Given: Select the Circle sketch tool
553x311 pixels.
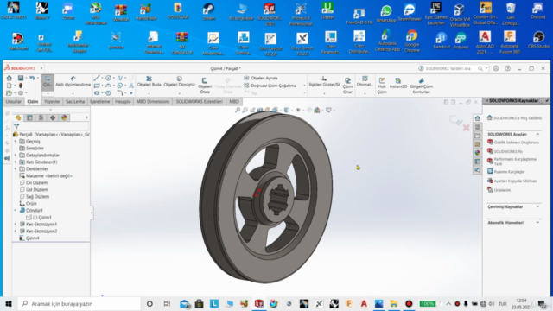Looking at the screenshot, I should (108, 78).
